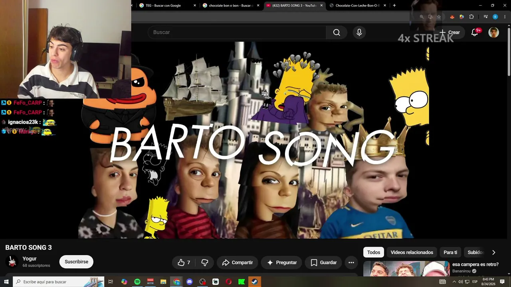511x287 pixels.
Task: Open File Explorer from the taskbar
Action: 163,282
